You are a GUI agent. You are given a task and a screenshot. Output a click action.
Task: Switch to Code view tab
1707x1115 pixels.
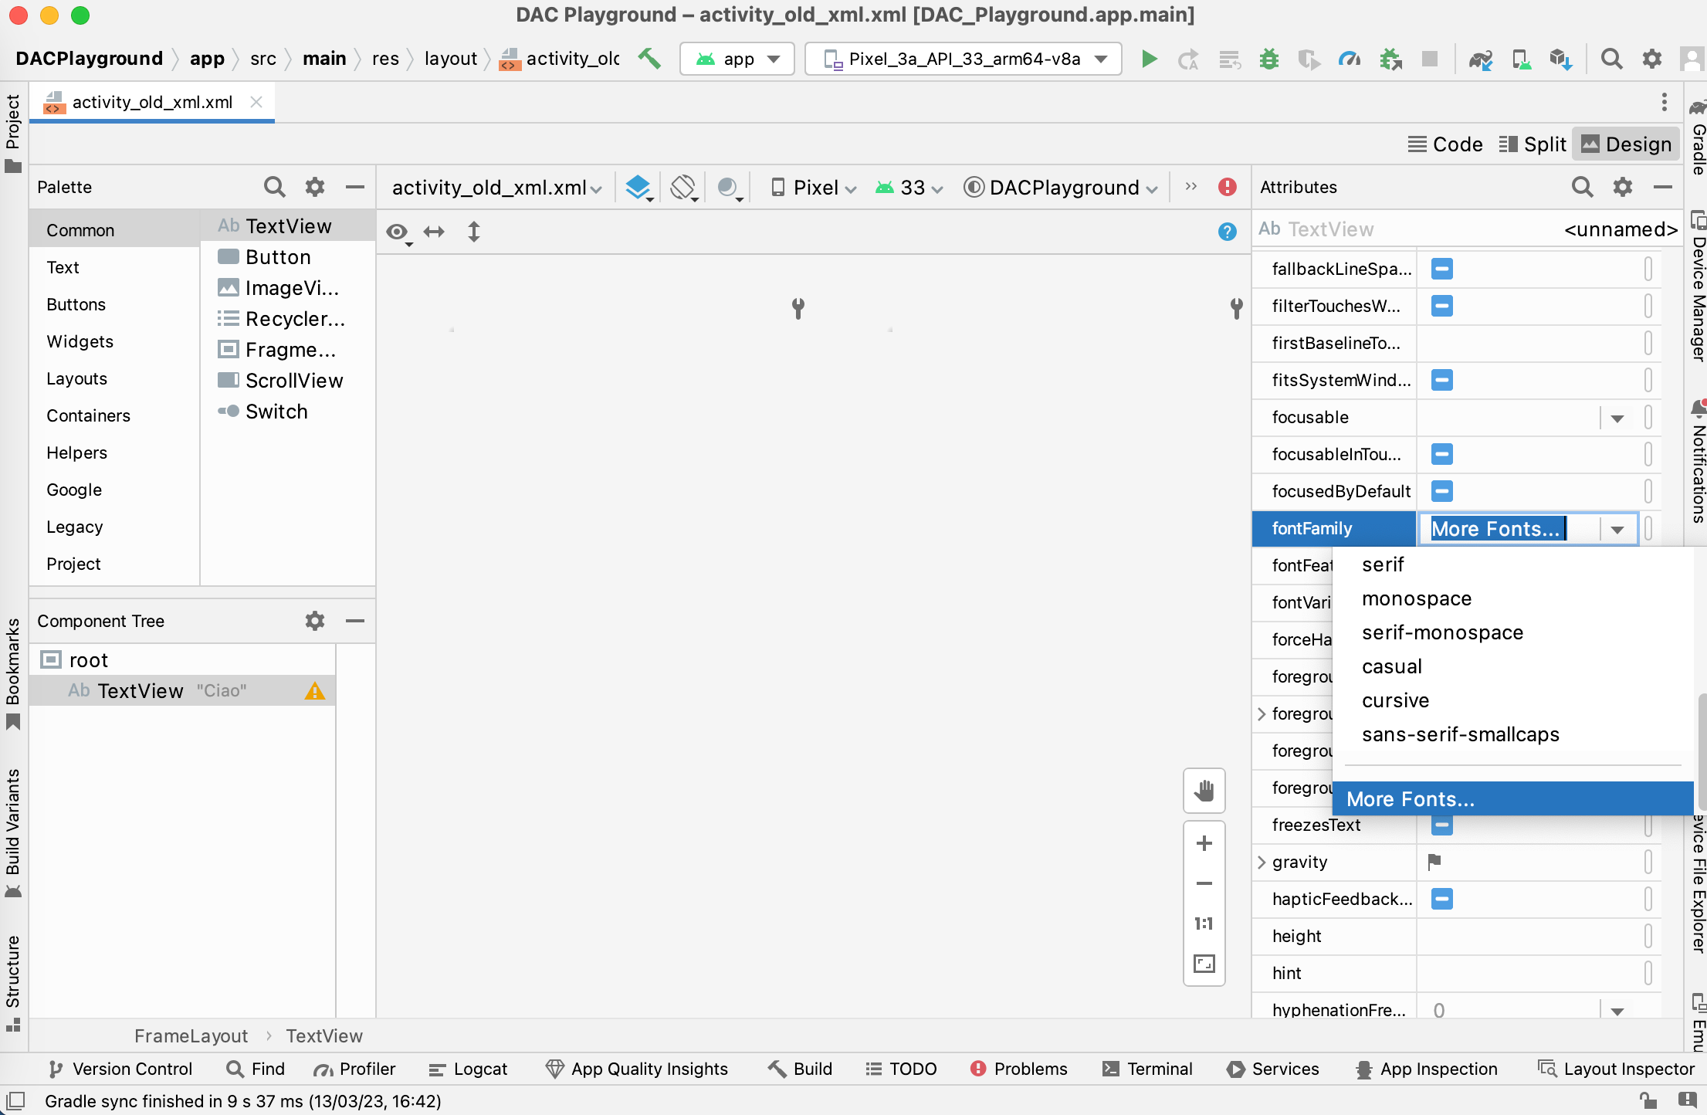[x=1446, y=143]
